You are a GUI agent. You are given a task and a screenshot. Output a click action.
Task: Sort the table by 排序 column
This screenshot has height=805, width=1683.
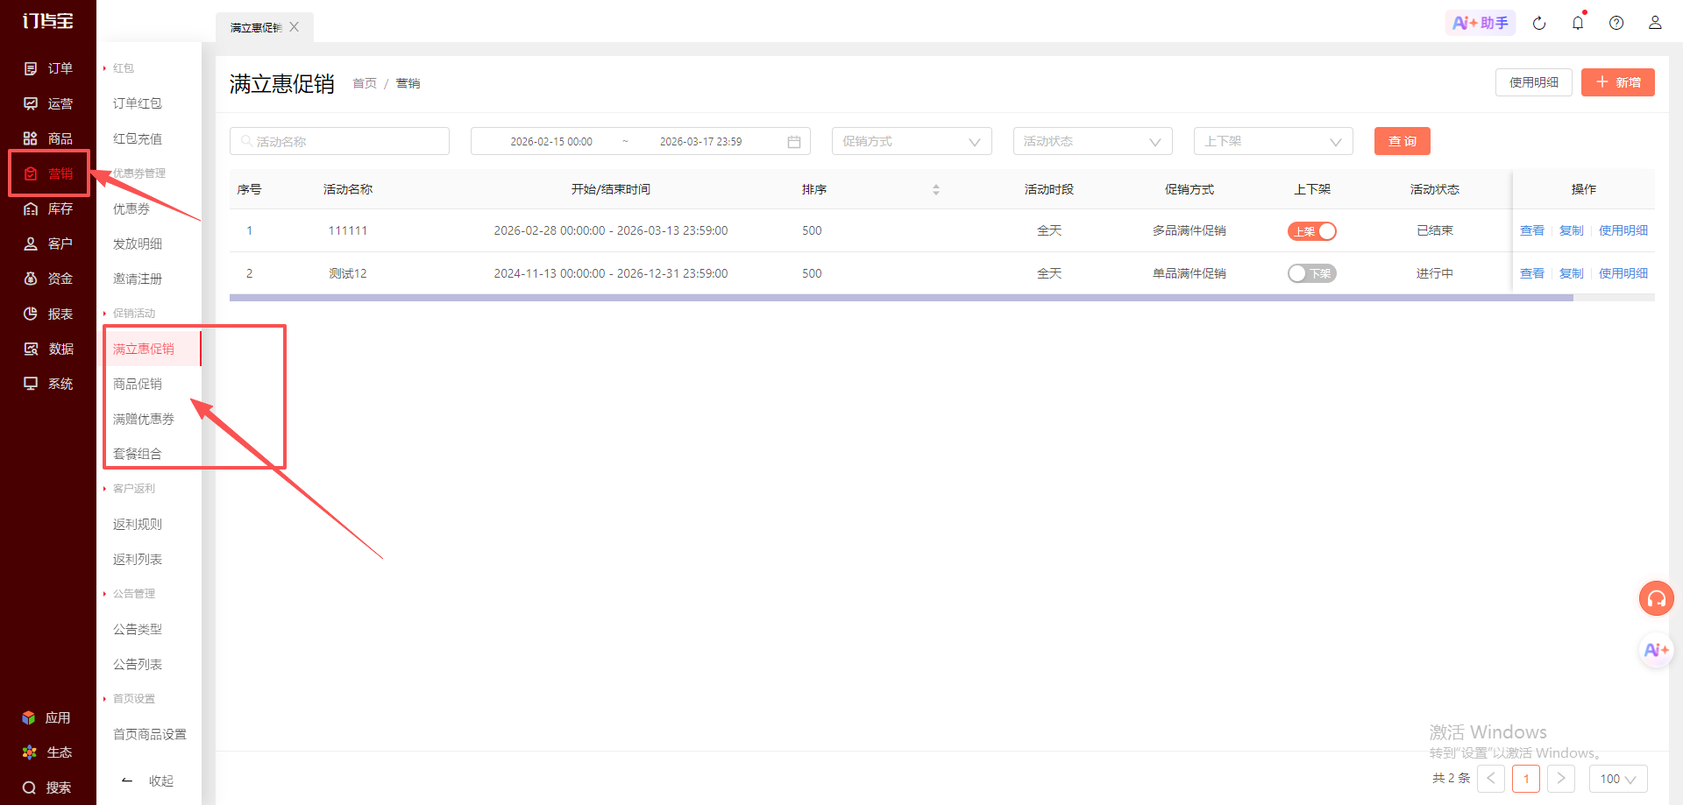(x=936, y=189)
